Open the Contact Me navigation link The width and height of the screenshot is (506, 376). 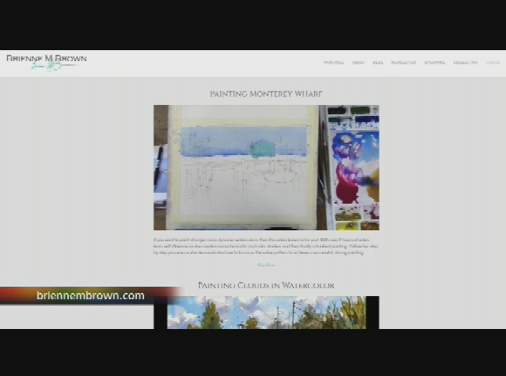[x=464, y=63]
